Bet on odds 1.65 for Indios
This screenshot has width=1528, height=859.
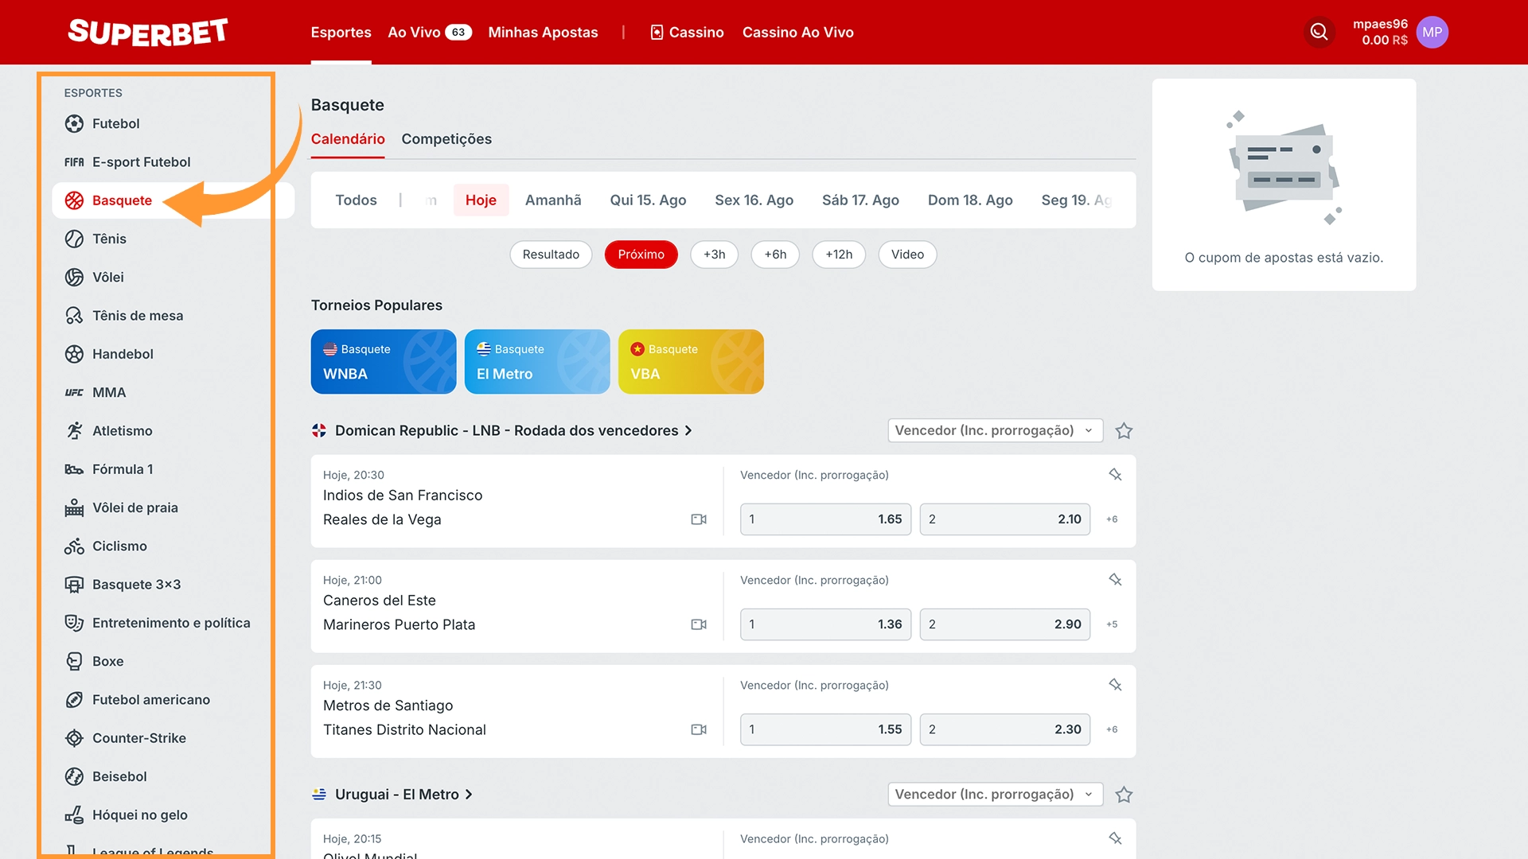point(825,519)
